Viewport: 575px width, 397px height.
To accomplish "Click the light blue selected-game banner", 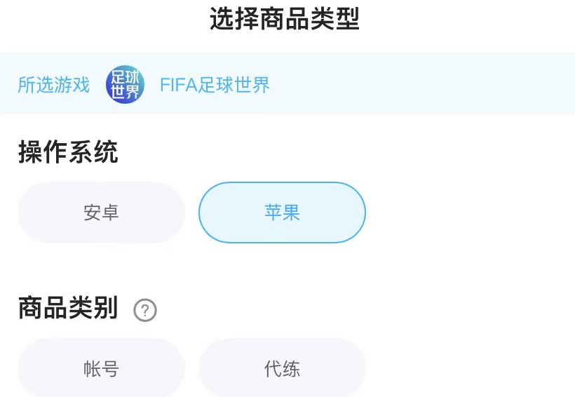I will (x=421, y=84).
